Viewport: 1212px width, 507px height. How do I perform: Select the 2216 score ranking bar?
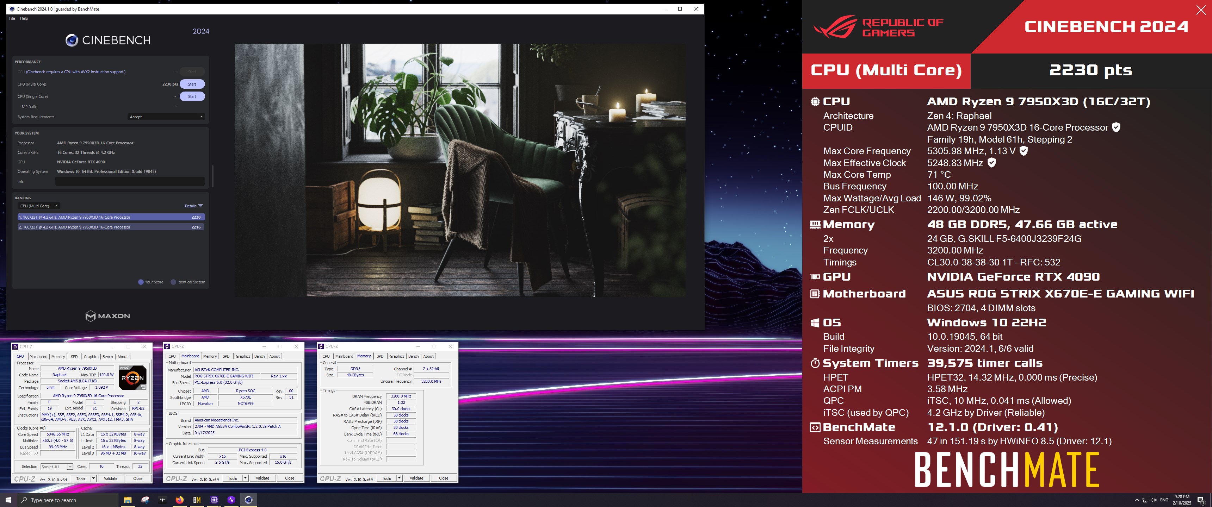coord(111,227)
